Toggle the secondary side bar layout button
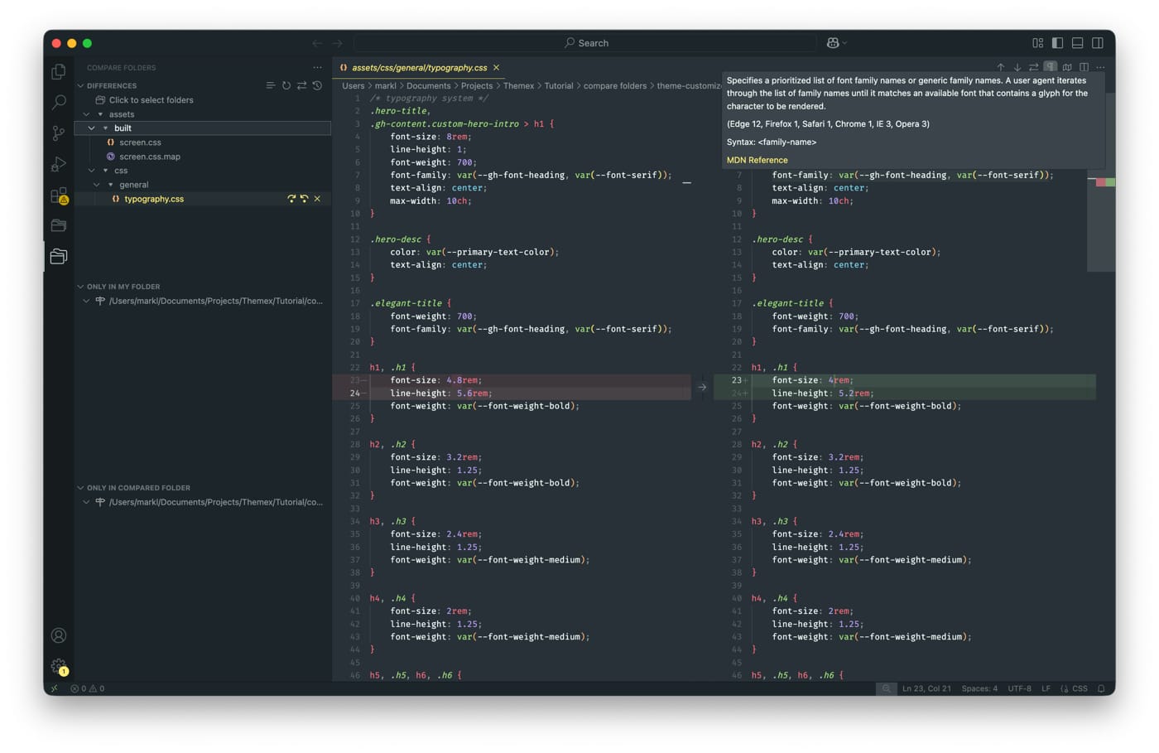Image resolution: width=1159 pixels, height=753 pixels. pos(1097,43)
